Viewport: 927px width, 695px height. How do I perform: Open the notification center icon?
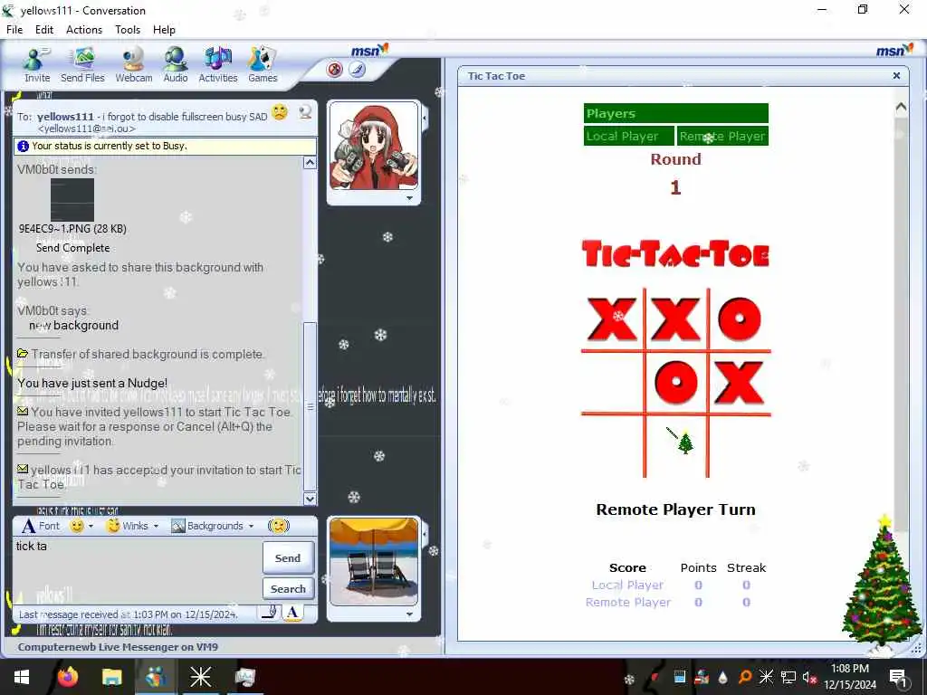tap(898, 677)
